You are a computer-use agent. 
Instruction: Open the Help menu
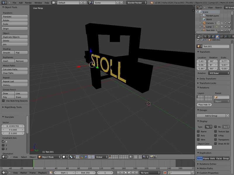click(x=47, y=3)
